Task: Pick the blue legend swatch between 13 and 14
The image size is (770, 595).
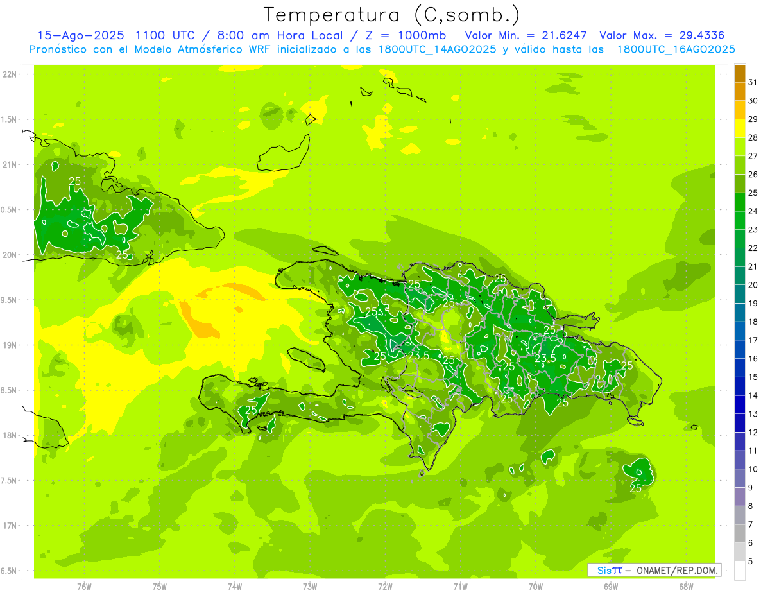Action: 740,405
